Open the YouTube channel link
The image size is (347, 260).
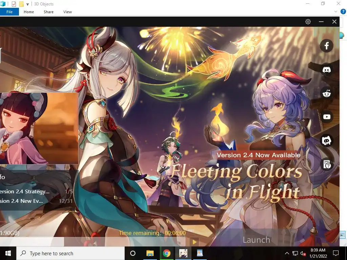[x=326, y=117]
